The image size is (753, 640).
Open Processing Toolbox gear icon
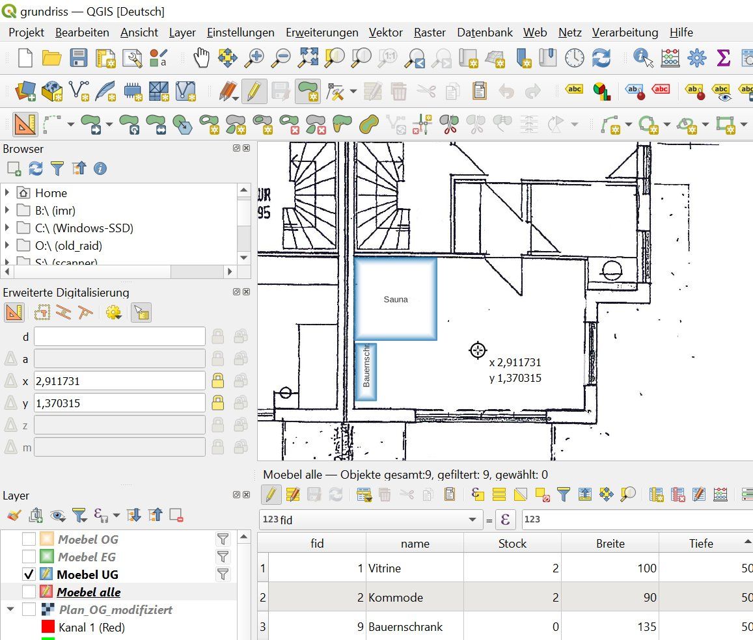pos(696,59)
